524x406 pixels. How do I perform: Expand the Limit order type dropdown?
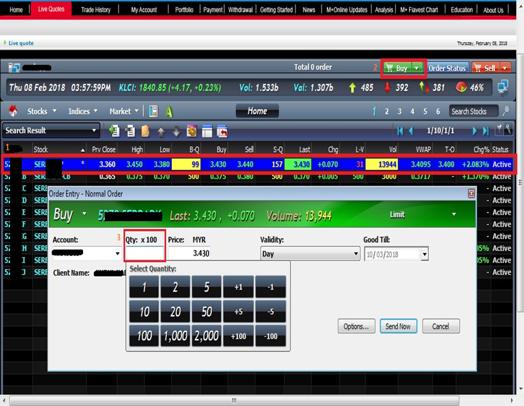tap(454, 214)
